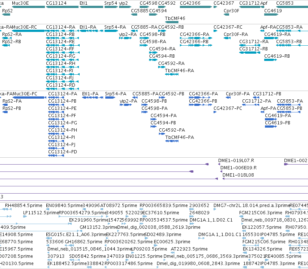Click EST GM13152.3prime
This screenshot has width=308, height=269.
click(98, 227)
